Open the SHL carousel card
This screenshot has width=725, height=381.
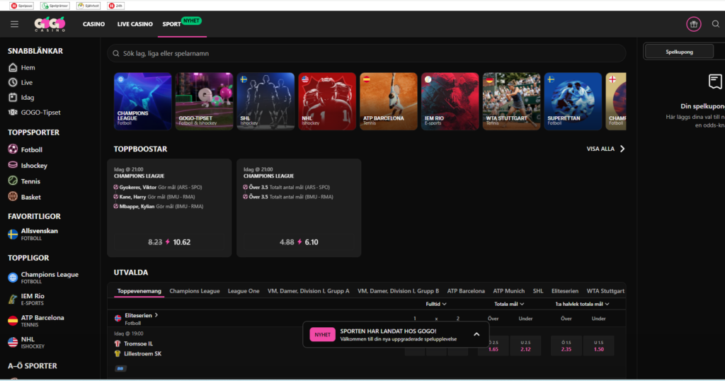[266, 101]
